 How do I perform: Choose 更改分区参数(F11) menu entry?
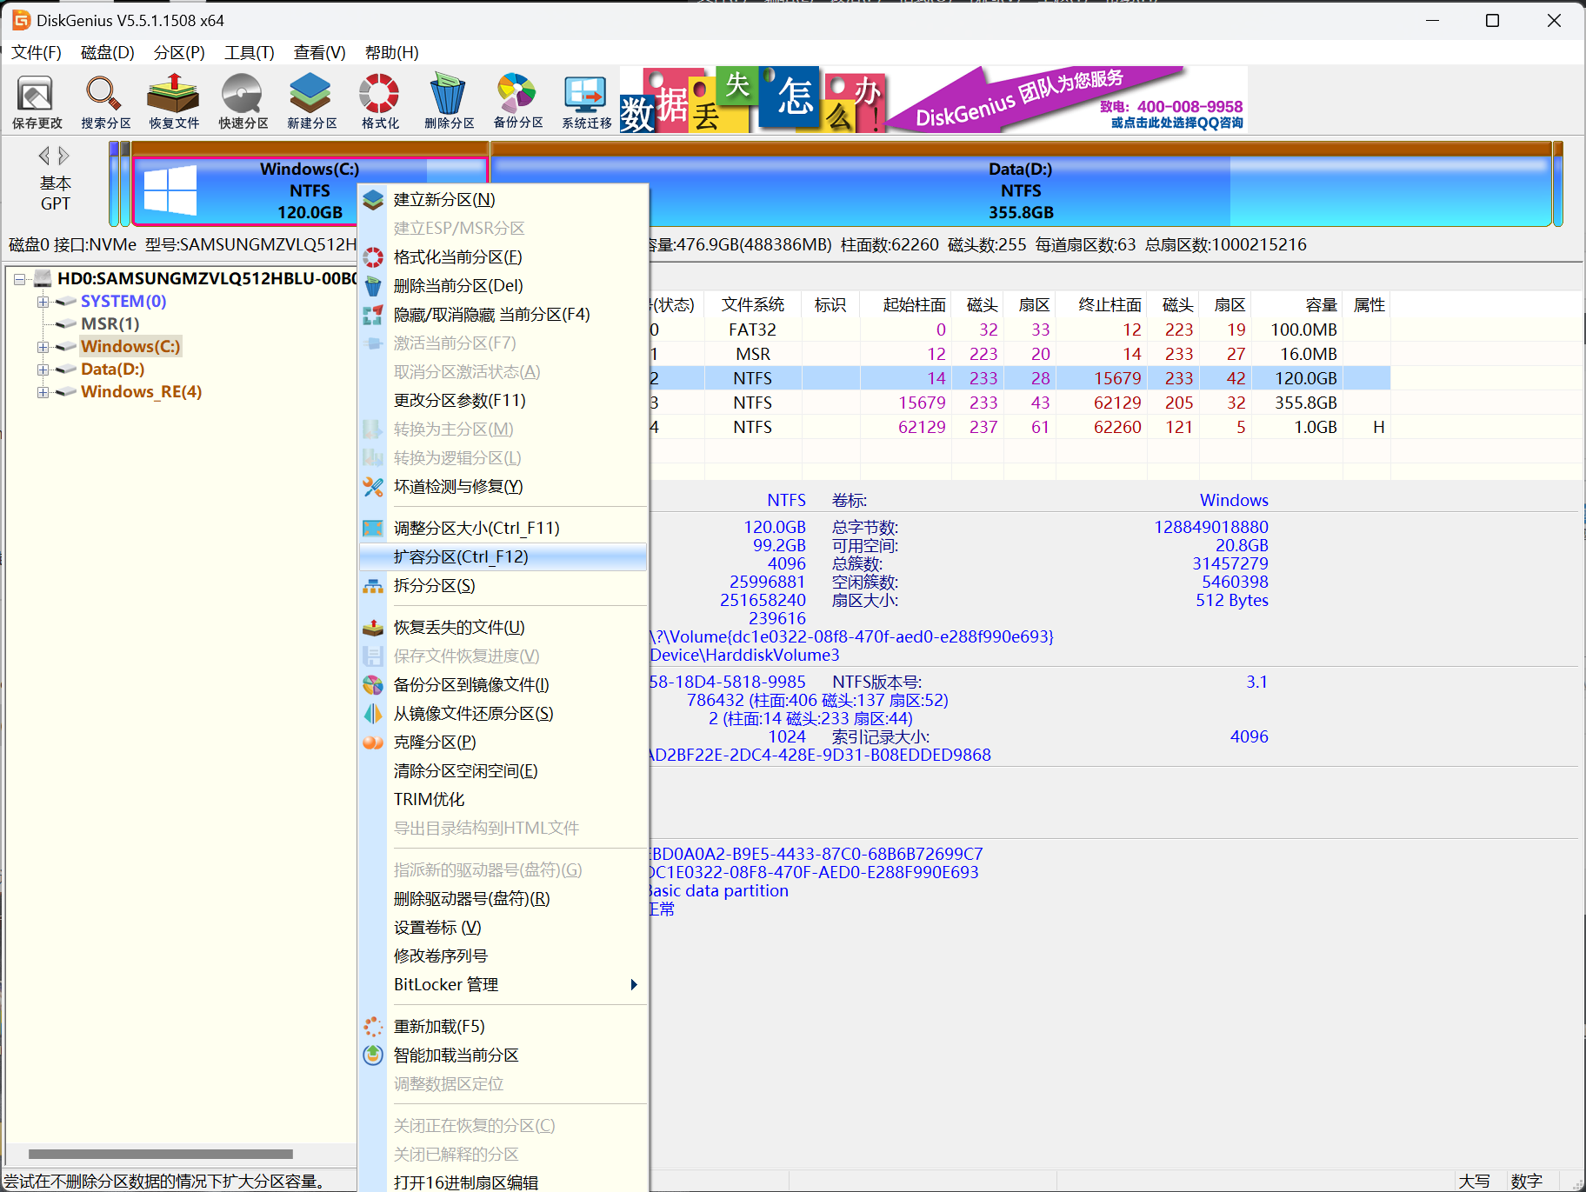point(503,401)
